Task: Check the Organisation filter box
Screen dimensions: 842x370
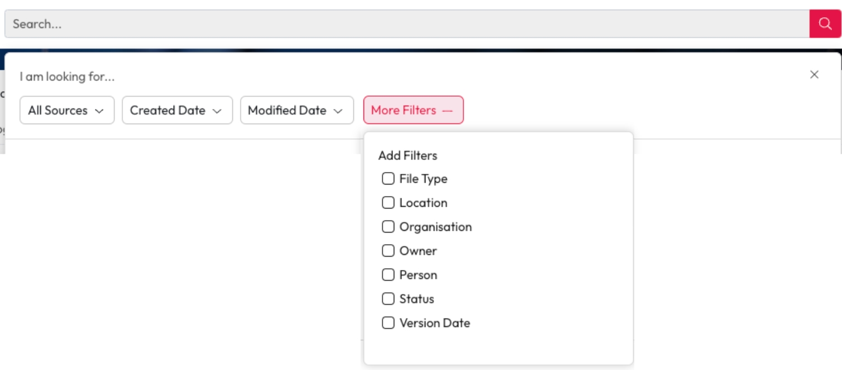Action: point(388,227)
